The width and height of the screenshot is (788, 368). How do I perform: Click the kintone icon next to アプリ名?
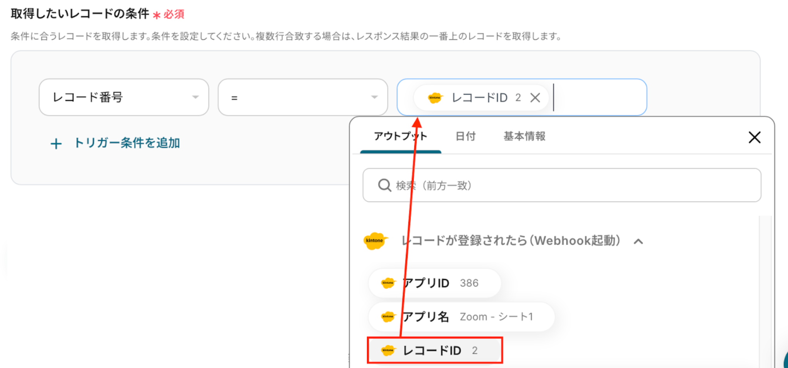click(x=388, y=316)
